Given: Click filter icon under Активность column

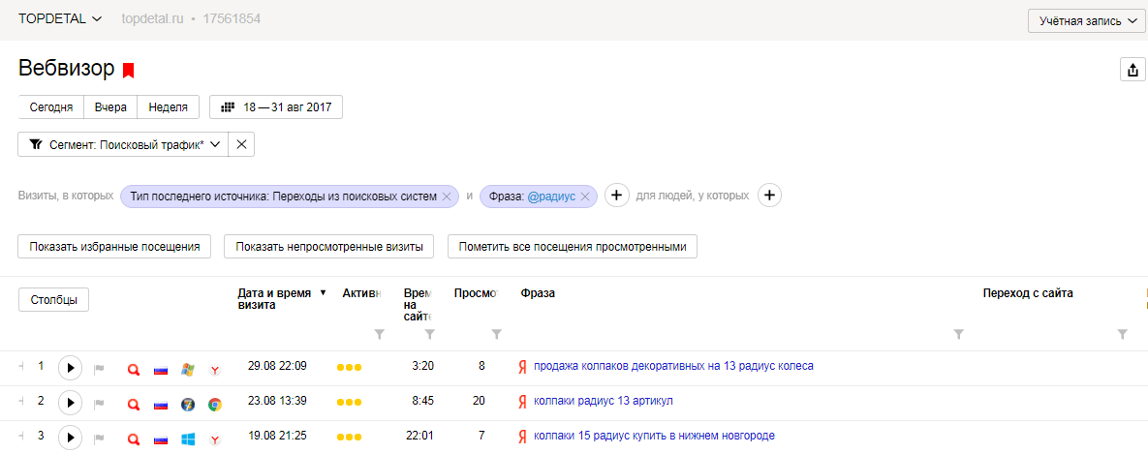Looking at the screenshot, I should tap(379, 334).
